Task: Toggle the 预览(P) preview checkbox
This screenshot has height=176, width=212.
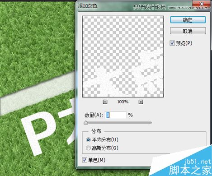Action: coord(172,43)
